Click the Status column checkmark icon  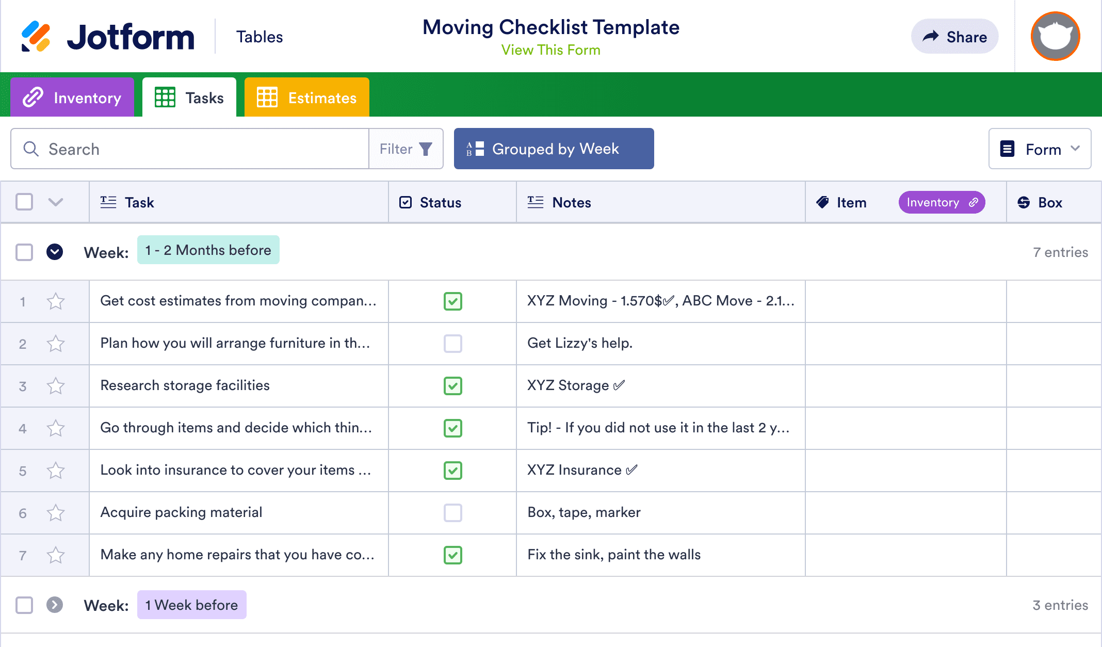406,202
